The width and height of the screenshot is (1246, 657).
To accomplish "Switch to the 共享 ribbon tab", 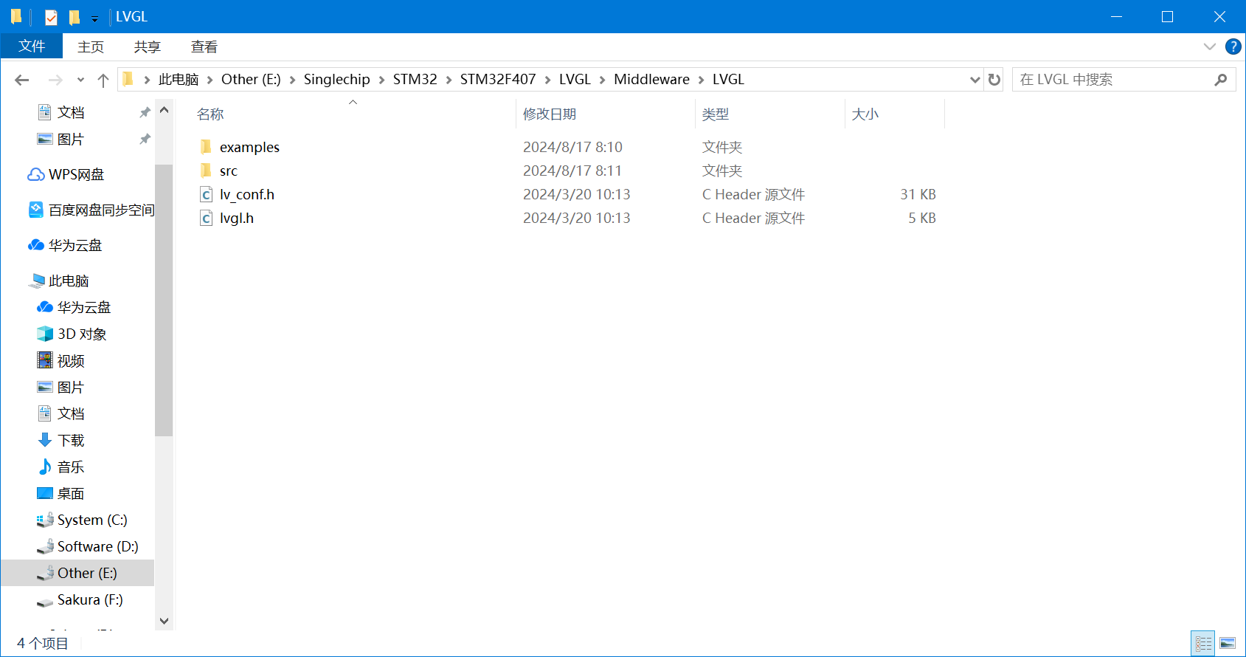I will [x=148, y=47].
